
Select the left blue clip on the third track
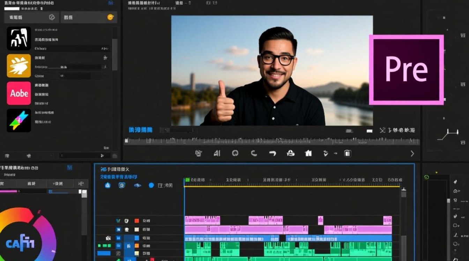[x=232, y=238]
